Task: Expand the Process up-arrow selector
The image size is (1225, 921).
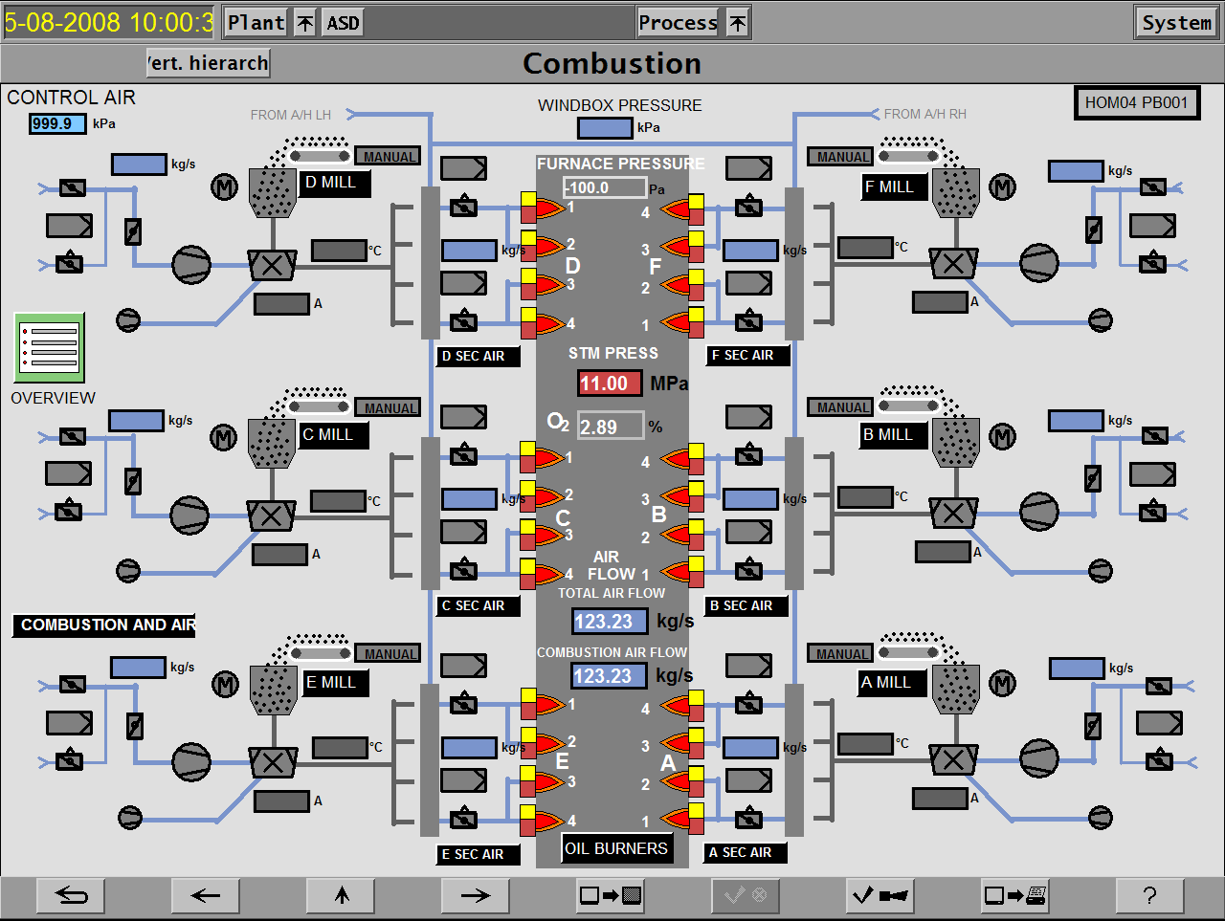Action: (738, 23)
